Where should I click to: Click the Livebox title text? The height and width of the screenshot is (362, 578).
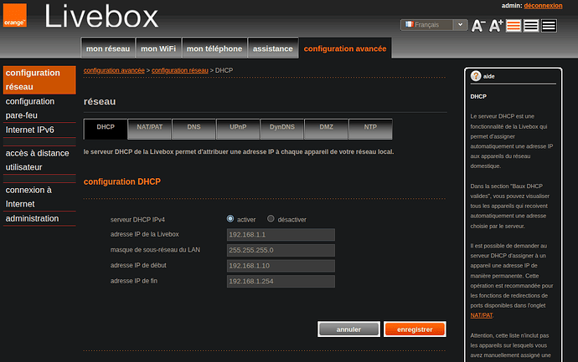pyautogui.click(x=101, y=17)
